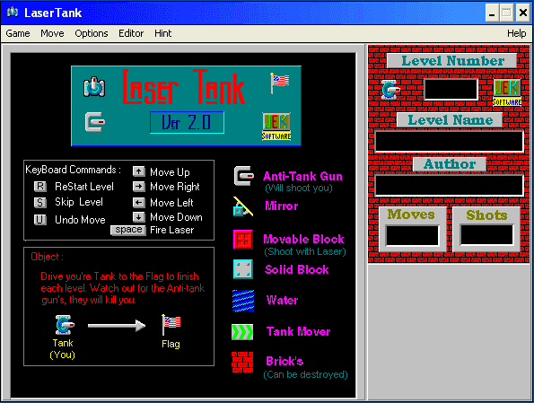Click the "Movable Block" label text
This screenshot has height=403, width=534.
303,239
